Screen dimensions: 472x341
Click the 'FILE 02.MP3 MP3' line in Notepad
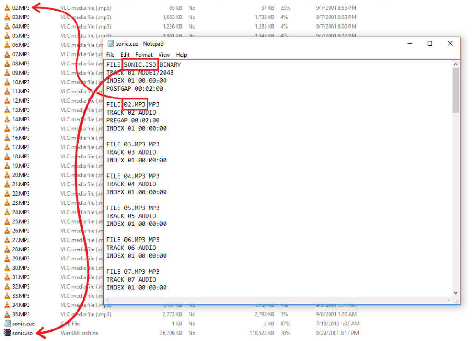133,104
